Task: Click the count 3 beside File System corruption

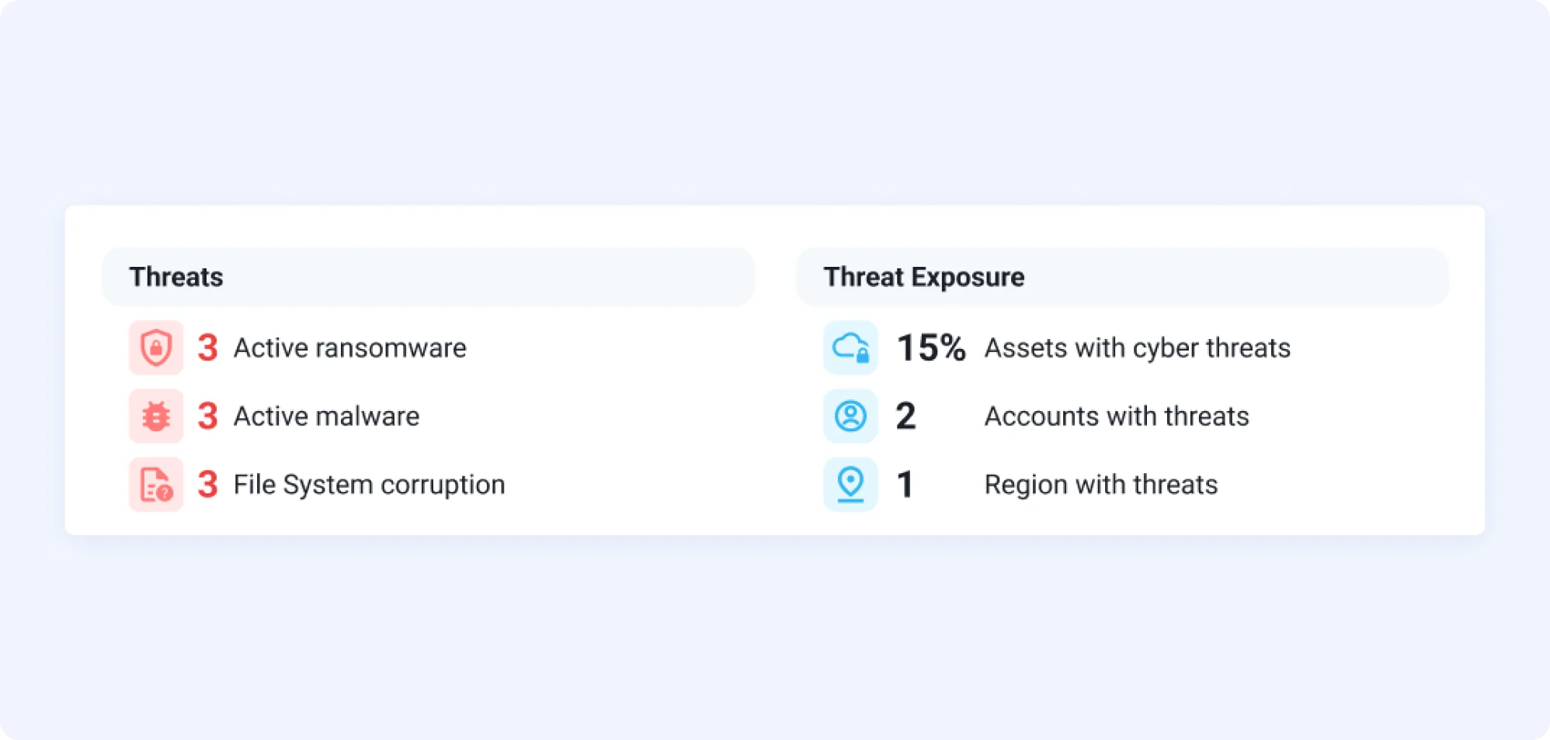Action: coord(207,484)
